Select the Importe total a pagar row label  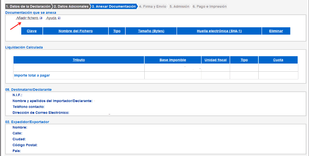click(32, 75)
